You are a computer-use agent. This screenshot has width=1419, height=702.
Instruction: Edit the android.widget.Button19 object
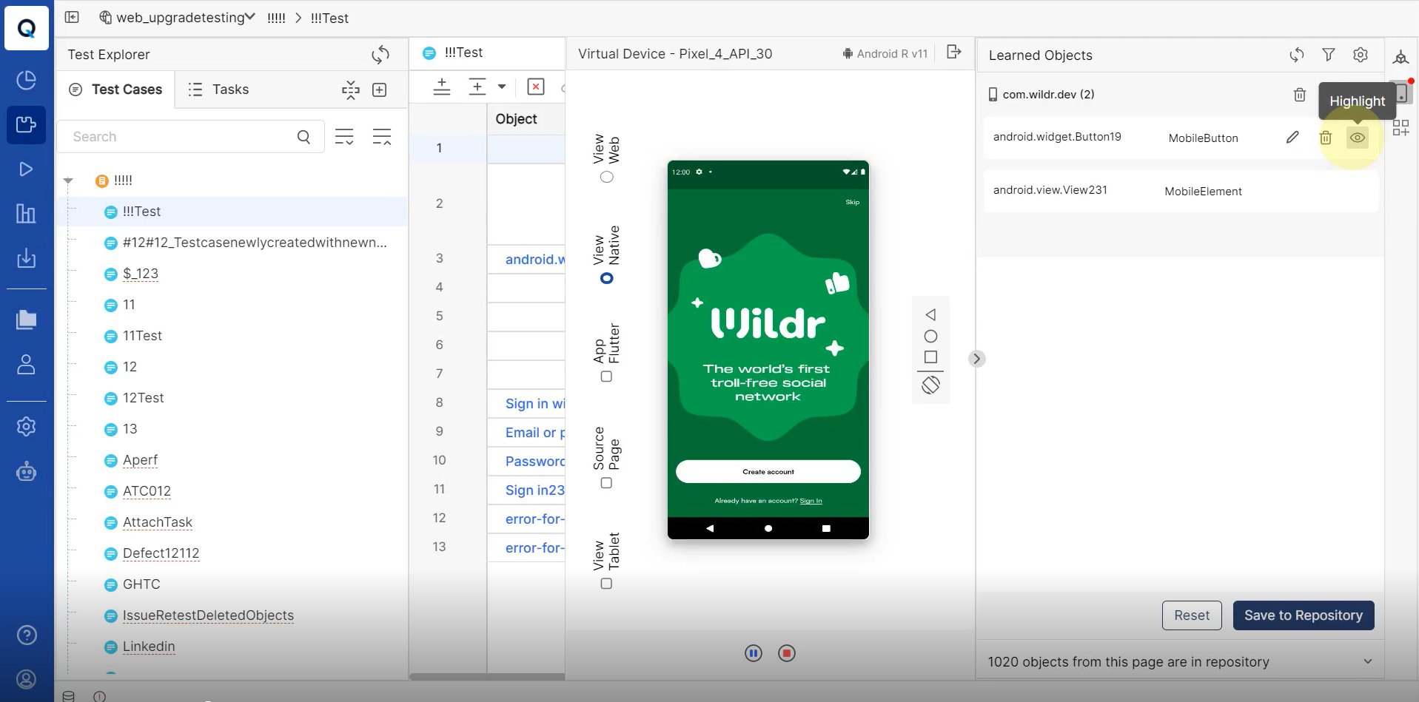coord(1292,138)
